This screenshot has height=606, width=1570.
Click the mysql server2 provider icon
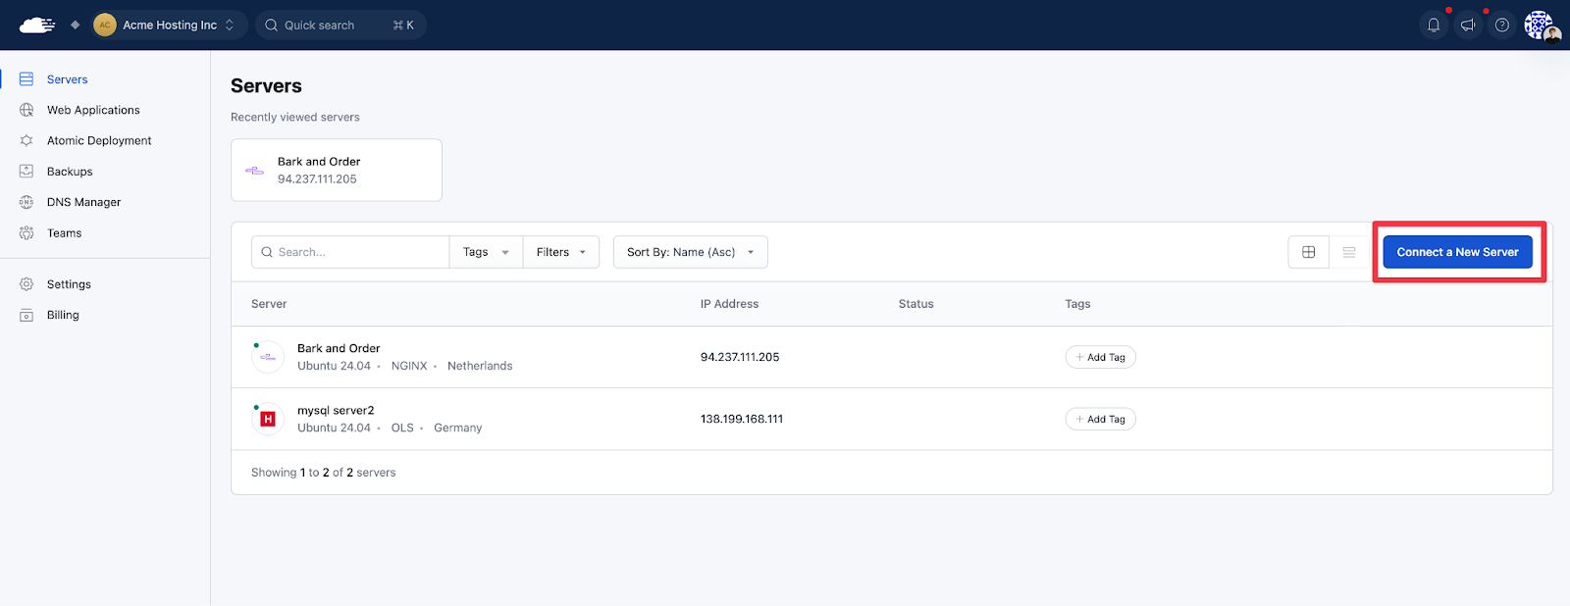click(268, 419)
